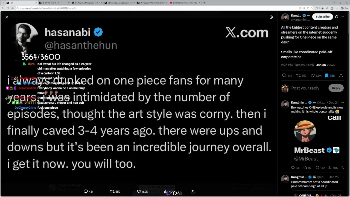Click the 'Post your reply' field
Screen dimensions: 350x197
305,88
